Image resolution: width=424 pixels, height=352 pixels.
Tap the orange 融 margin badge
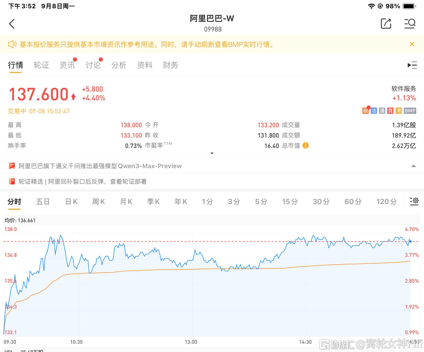click(365, 111)
